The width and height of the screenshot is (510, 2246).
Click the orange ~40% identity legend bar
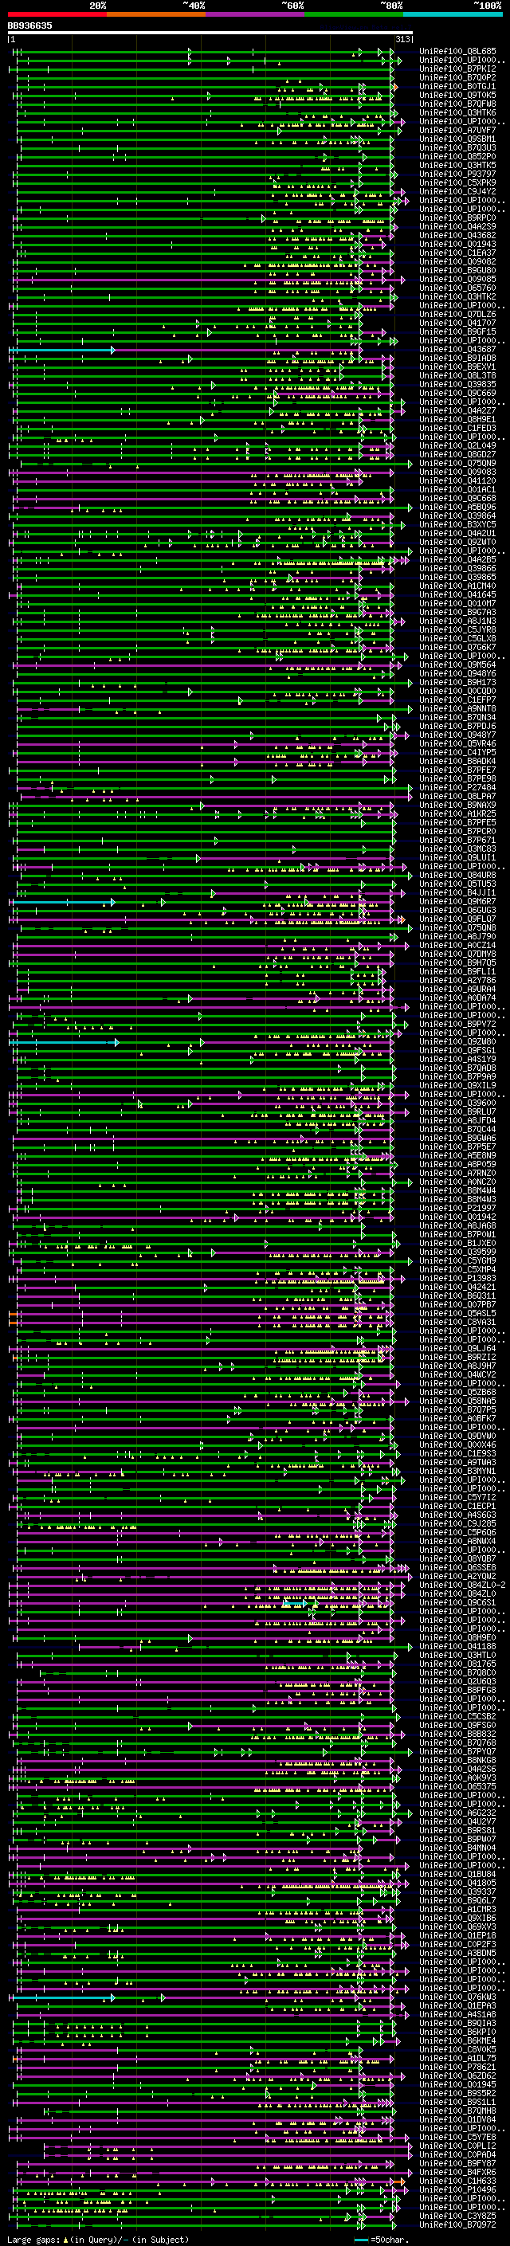tap(156, 14)
